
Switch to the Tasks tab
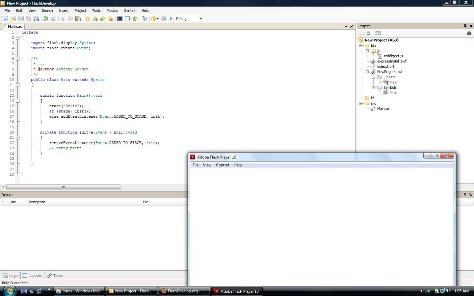(55, 276)
